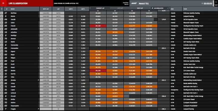Click Leopard Racing team on Foggia's row
218x111 pixels.
pos(189,109)
